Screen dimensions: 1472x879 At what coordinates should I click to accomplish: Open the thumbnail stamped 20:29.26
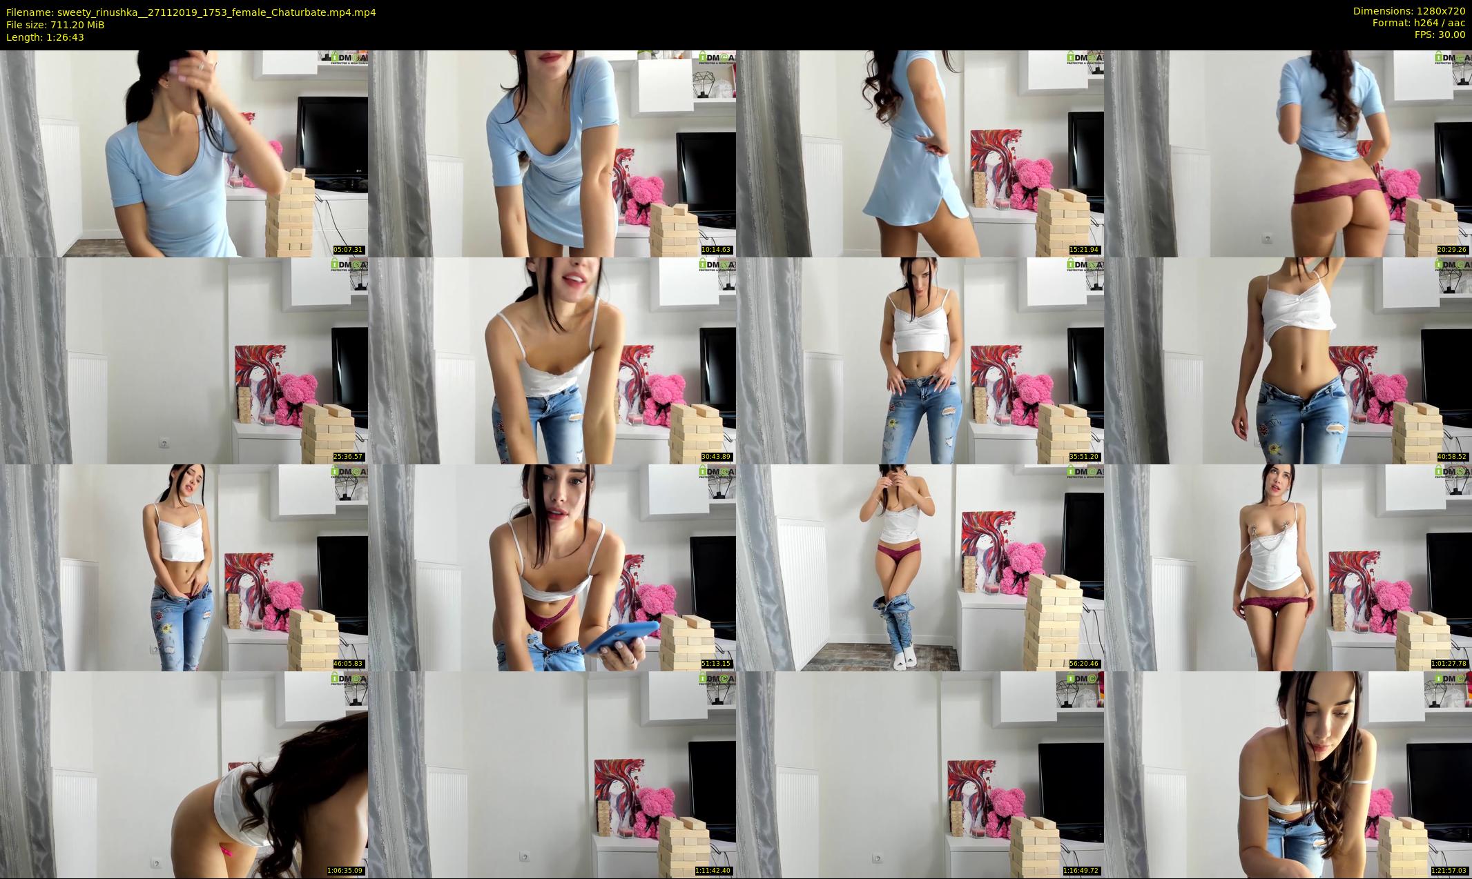point(1288,153)
